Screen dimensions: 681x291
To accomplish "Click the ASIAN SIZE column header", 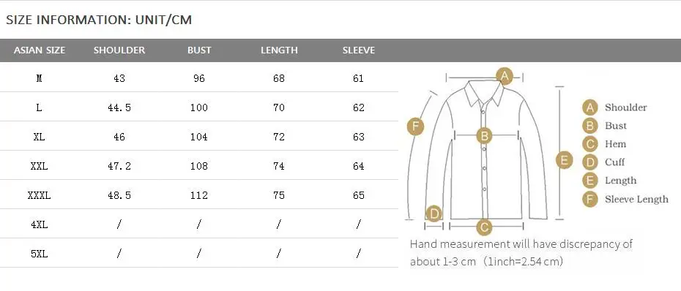I will tap(39, 50).
